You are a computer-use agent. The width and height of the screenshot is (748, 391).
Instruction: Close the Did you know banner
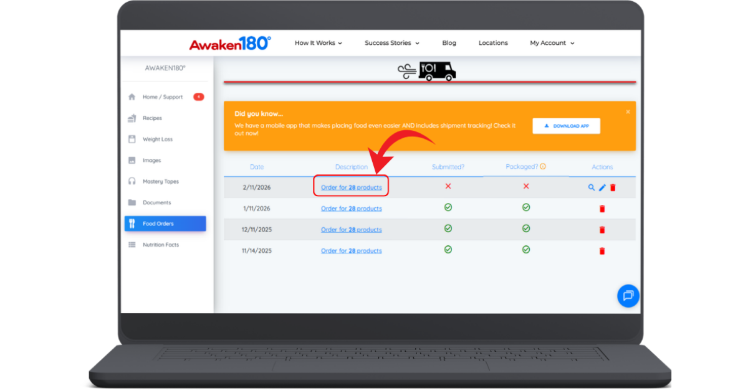click(628, 112)
